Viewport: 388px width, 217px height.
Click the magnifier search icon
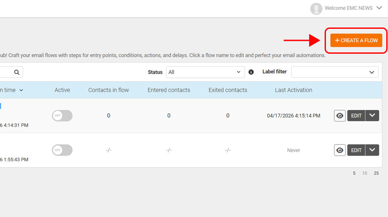[x=17, y=72]
